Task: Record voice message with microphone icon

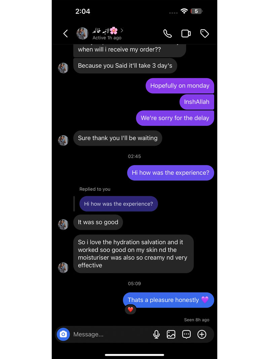Action: [156, 334]
